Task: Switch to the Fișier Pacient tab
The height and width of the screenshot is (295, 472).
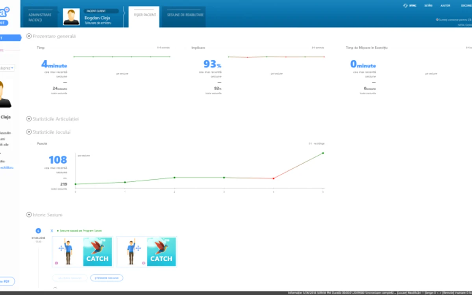Action: click(144, 17)
